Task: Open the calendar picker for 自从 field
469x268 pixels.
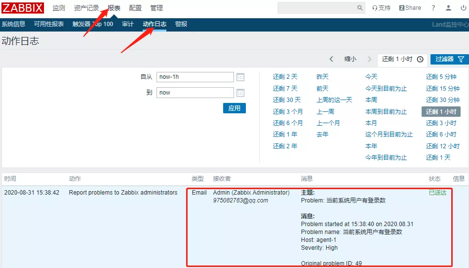Action: point(240,77)
